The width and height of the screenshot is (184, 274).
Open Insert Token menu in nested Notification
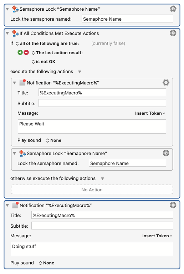click(150, 113)
